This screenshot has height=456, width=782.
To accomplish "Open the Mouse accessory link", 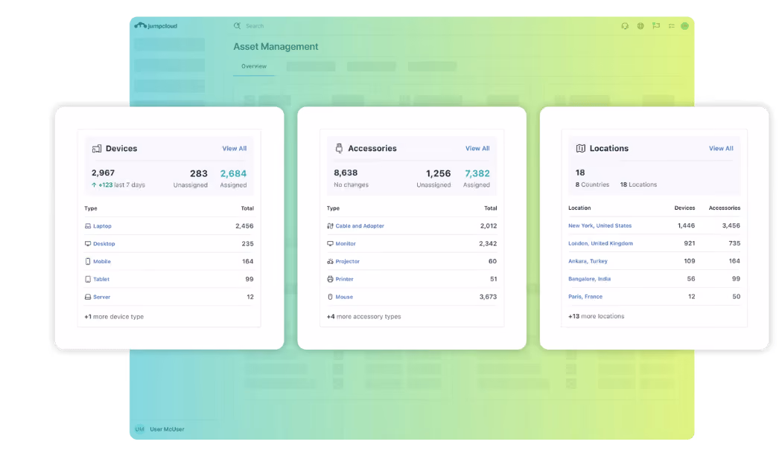I will coord(344,297).
